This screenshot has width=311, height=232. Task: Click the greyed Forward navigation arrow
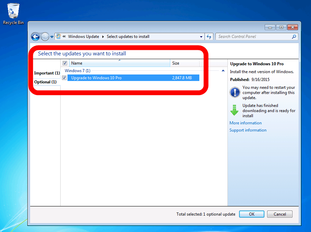click(45, 37)
